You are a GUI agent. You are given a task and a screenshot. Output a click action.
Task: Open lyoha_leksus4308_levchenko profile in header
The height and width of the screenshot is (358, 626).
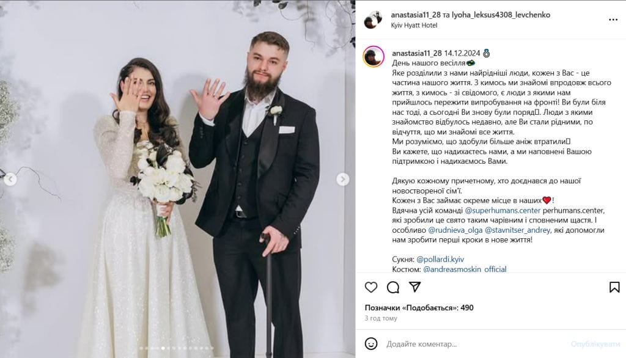click(501, 15)
